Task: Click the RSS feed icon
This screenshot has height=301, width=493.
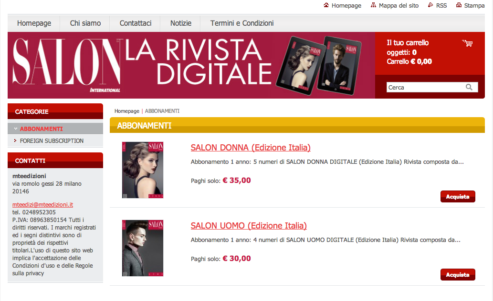Action: click(430, 5)
